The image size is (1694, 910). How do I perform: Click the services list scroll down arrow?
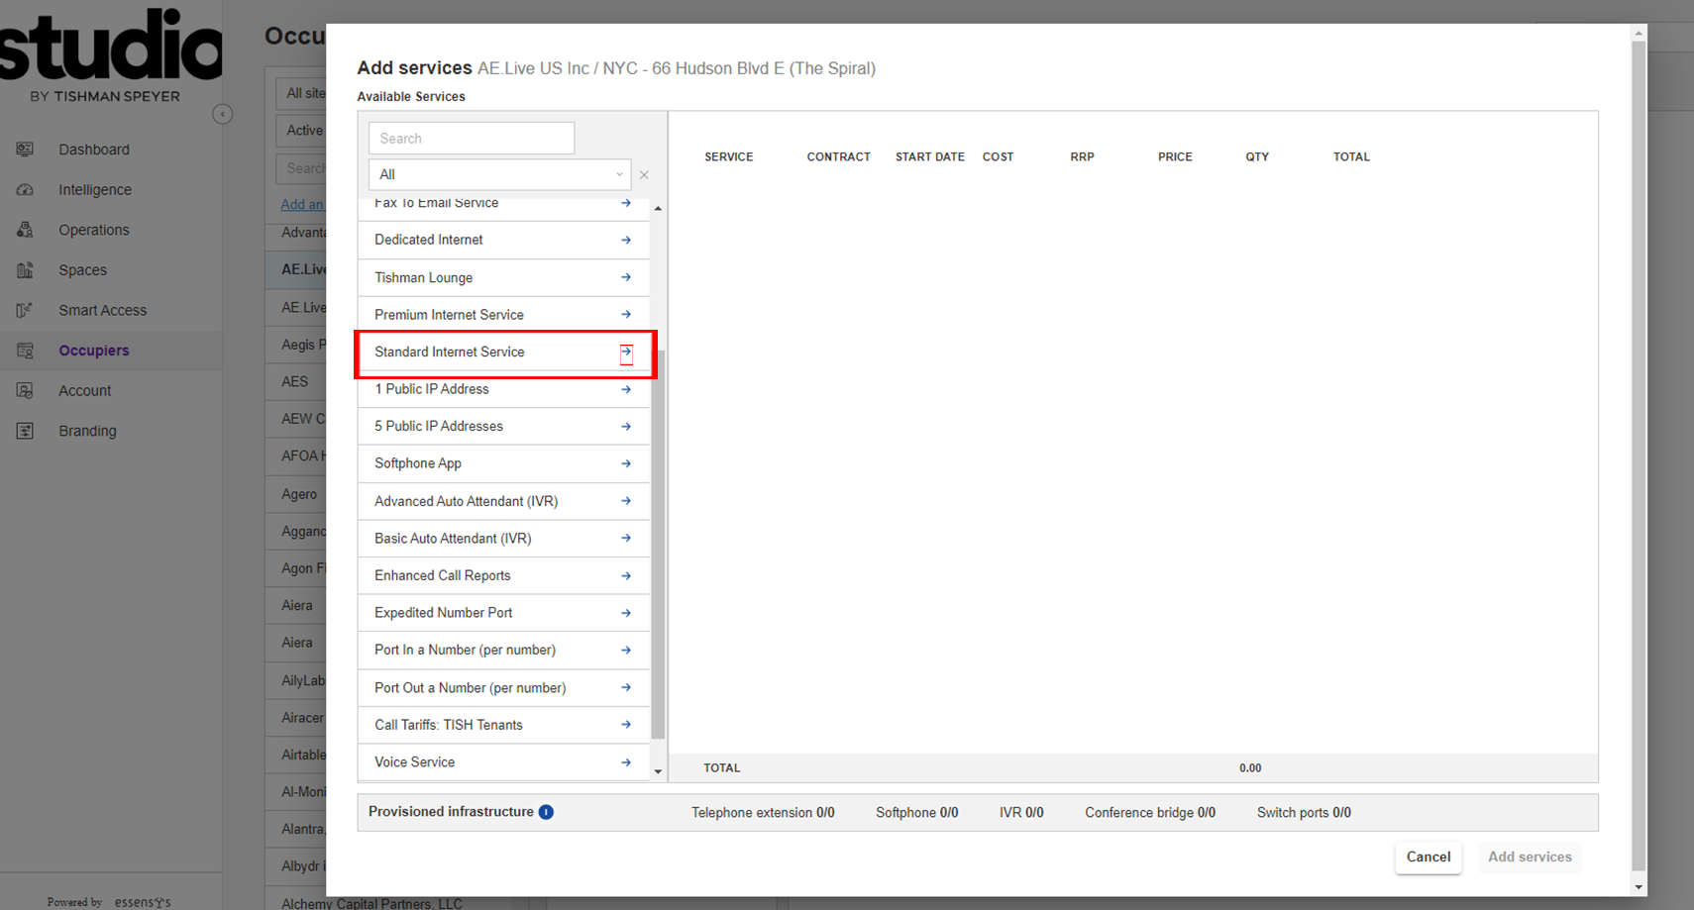658,771
